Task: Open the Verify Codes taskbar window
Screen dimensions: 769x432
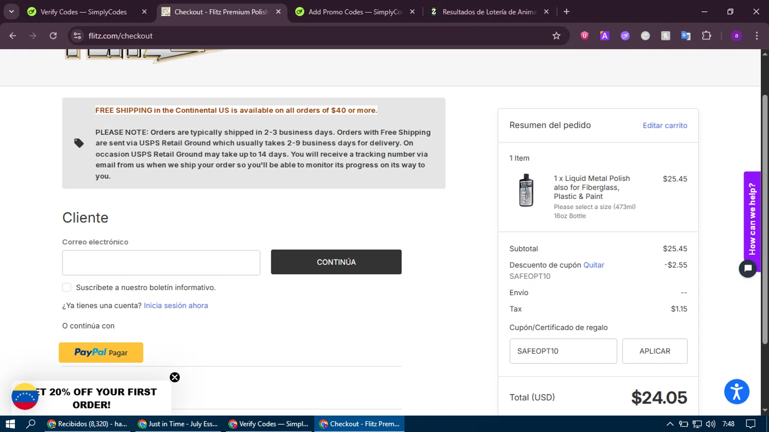Action: click(x=269, y=424)
